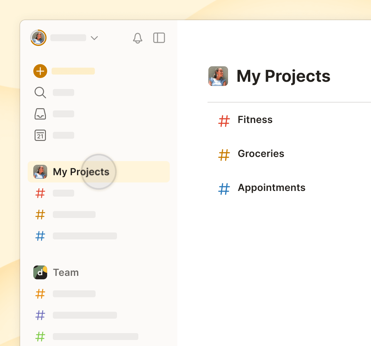Open the Inbox tray icon
The width and height of the screenshot is (371, 346).
click(40, 114)
